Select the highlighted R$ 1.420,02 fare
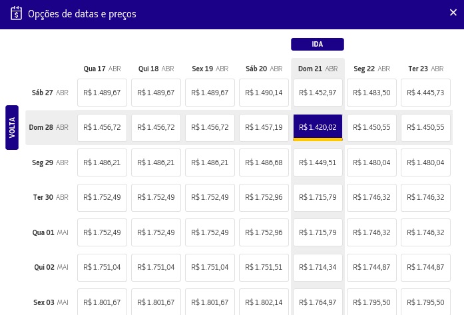The image size is (464, 315). point(318,127)
